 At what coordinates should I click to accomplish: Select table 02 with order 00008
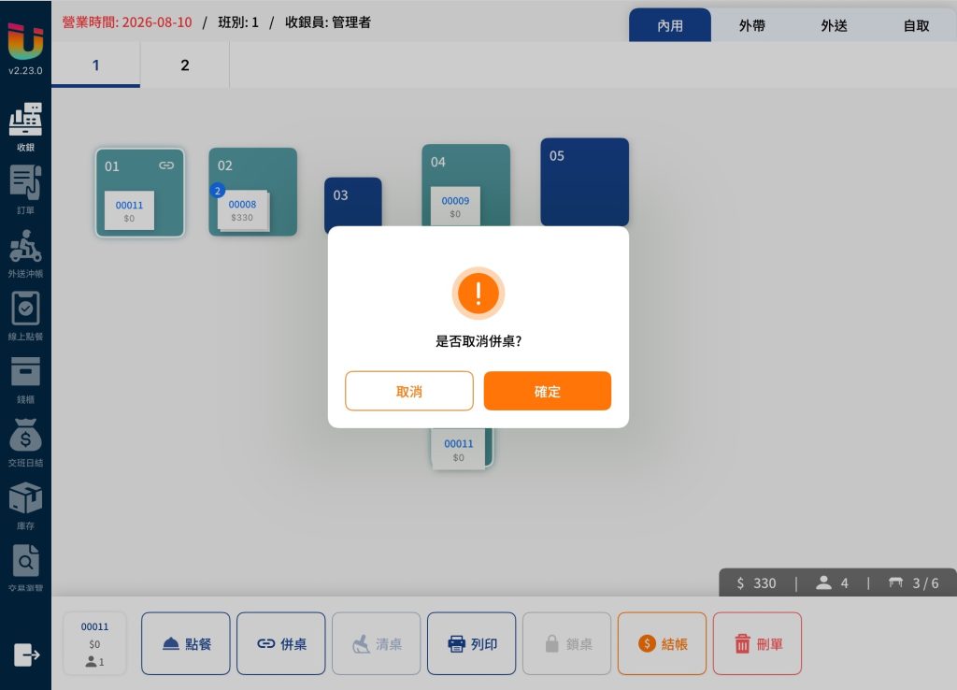pos(252,192)
